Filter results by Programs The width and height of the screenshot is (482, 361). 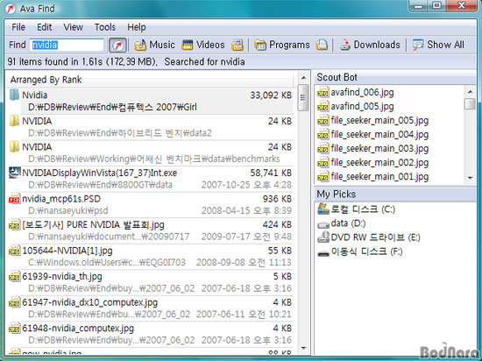coord(282,45)
